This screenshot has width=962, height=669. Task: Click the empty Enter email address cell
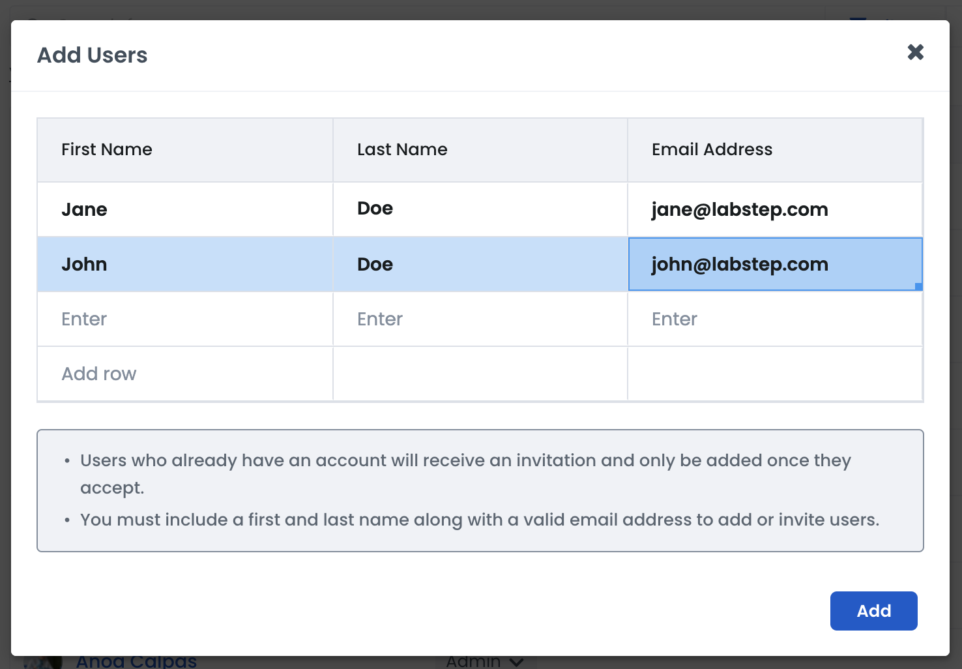coord(774,319)
